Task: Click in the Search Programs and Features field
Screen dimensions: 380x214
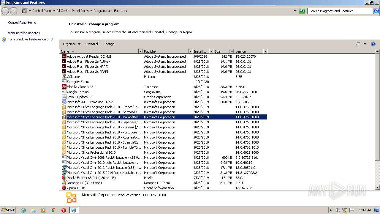Action: 340,11
